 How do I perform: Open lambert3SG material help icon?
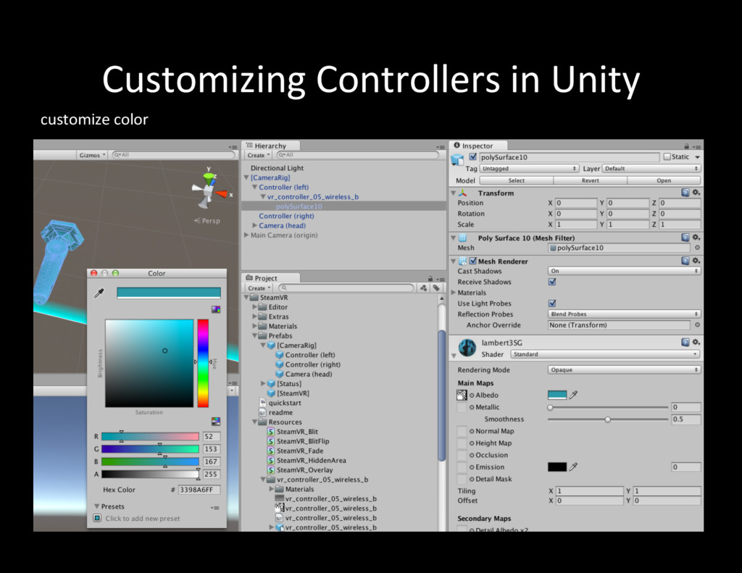(x=685, y=342)
